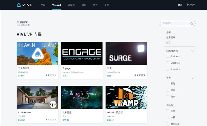Enable the Creativity checkbox
The image size is (207, 126).
(168, 63)
